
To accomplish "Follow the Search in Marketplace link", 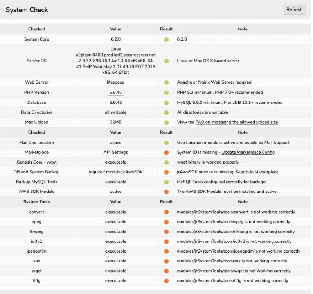I will 257,172.
